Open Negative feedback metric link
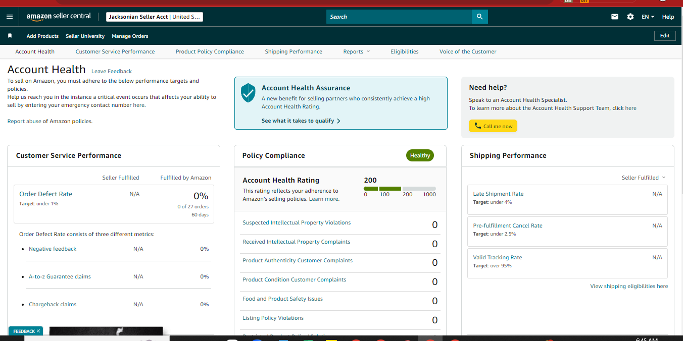Image resolution: width=683 pixels, height=341 pixels. (x=53, y=249)
